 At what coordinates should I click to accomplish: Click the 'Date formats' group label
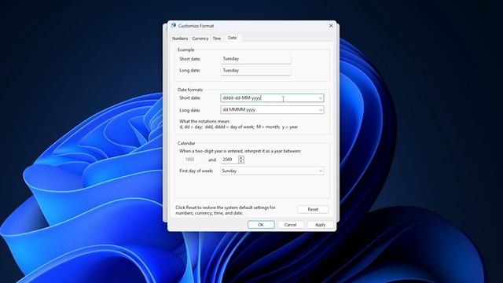190,90
